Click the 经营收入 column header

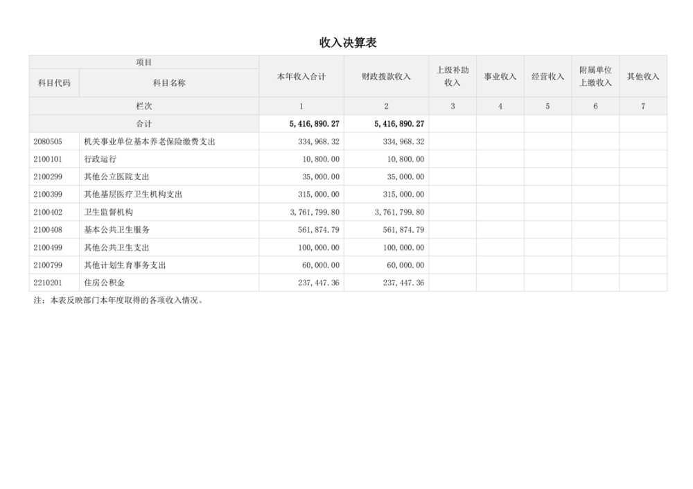[547, 77]
